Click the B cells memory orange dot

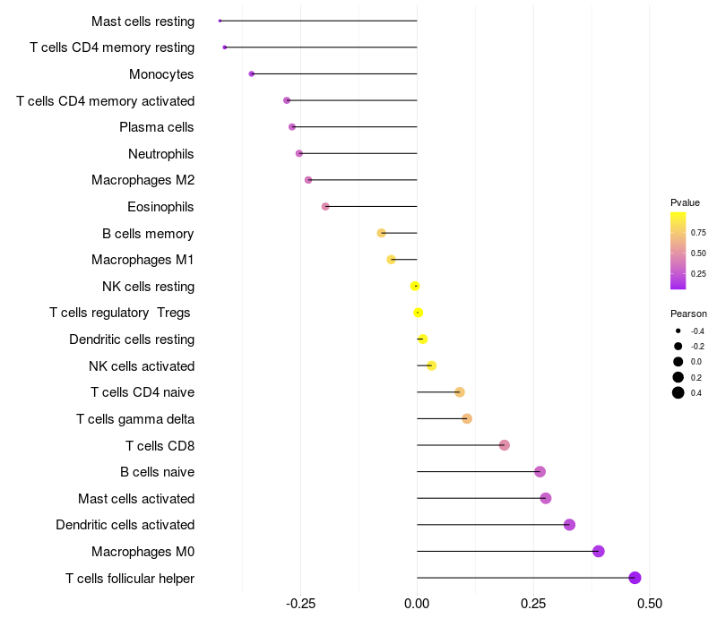pos(381,233)
